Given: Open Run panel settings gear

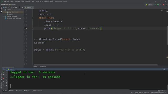Looking at the screenshot, I should [x=164, y=69].
